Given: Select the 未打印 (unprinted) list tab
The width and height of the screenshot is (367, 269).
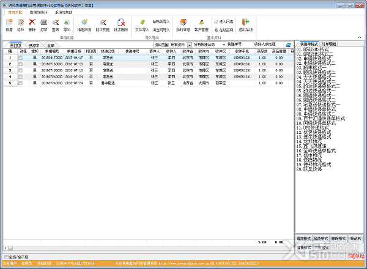Looking at the screenshot, I should [x=15, y=45].
